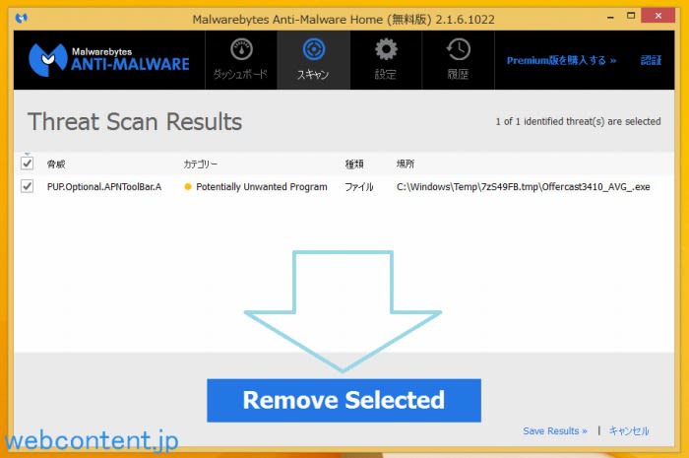The width and height of the screenshot is (689, 458).
Task: Toggle the select-all checkbox in the header
Action: click(28, 163)
